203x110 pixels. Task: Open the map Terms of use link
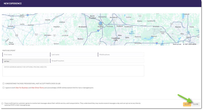click(x=177, y=44)
